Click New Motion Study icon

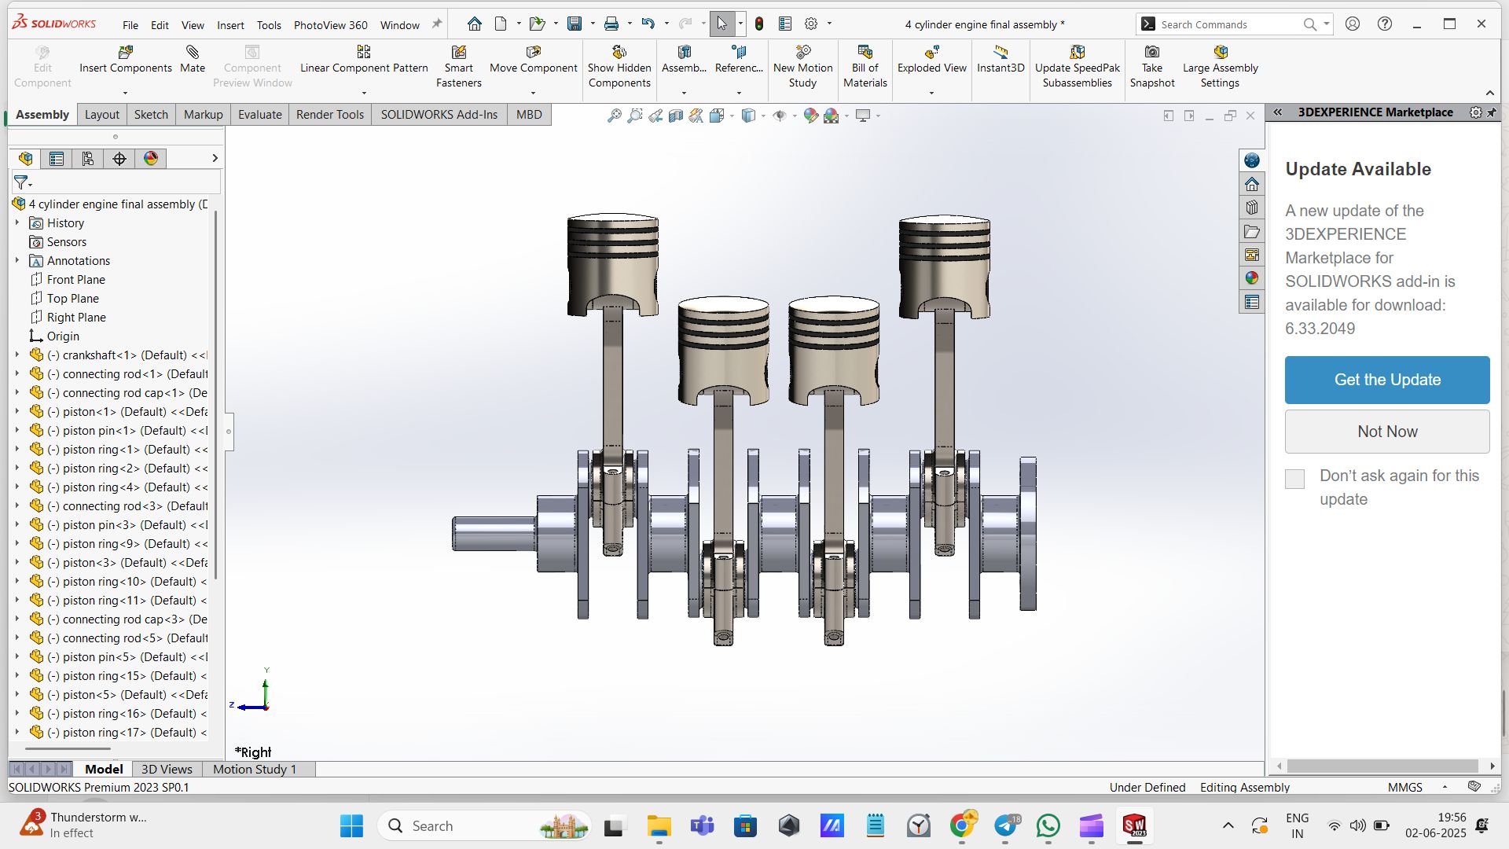pyautogui.click(x=802, y=53)
